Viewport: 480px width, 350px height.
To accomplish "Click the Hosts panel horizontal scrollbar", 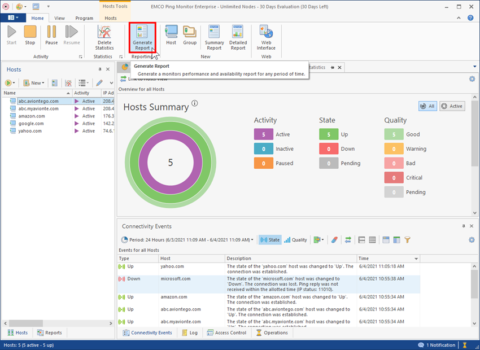I will 58,323.
